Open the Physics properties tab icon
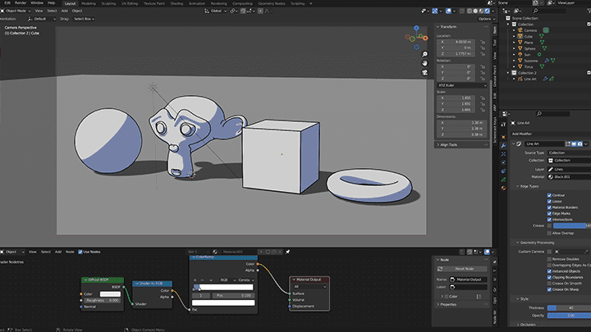The width and height of the screenshot is (591, 332). coord(503,162)
